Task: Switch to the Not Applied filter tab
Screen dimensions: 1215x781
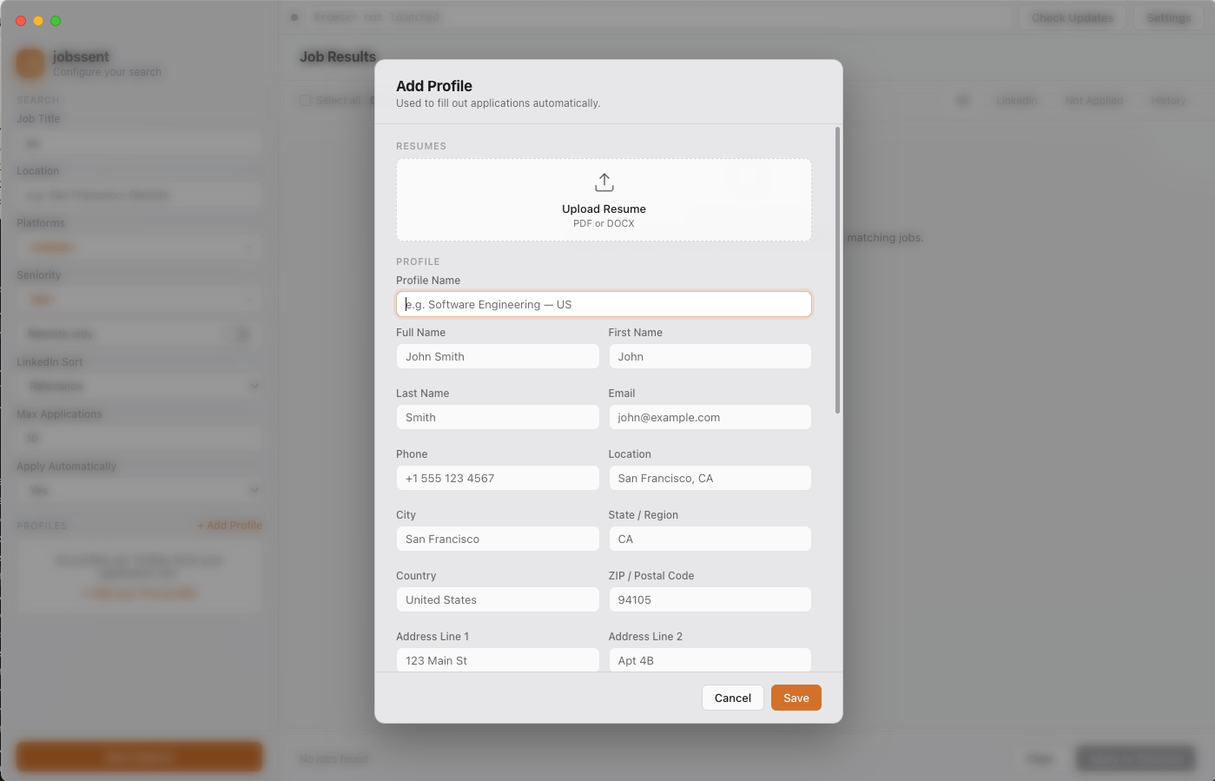Action: [1094, 101]
